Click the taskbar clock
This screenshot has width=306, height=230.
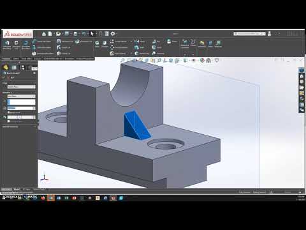click(301, 198)
